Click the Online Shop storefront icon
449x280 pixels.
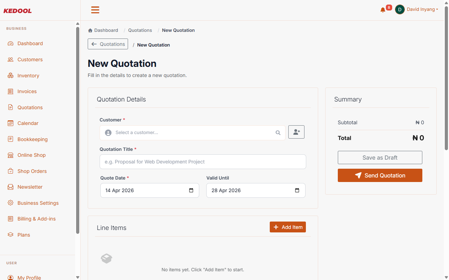(x=11, y=155)
